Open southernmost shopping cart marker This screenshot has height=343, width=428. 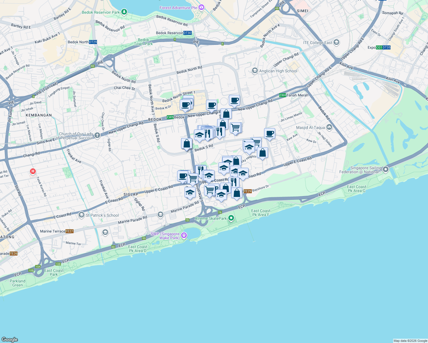210,190
